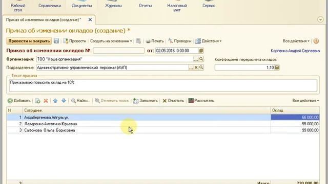Open table Все действия dropdown
328x184 pixels.
coord(305,101)
